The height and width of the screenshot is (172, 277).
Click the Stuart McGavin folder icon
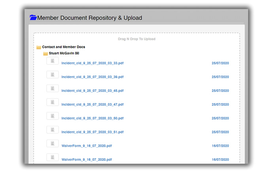(x=46, y=53)
